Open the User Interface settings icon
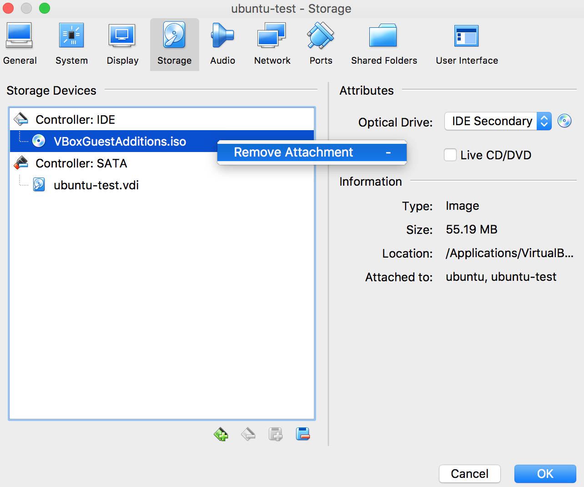This screenshot has width=584, height=487. 467,36
